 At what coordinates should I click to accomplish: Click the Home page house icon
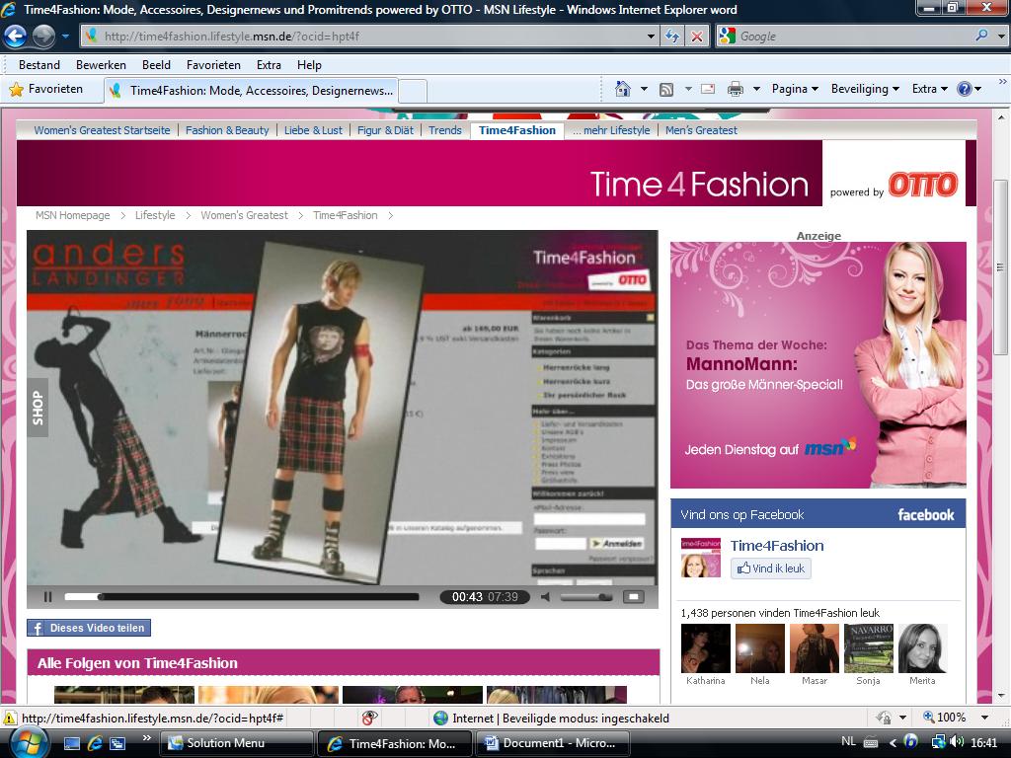[x=622, y=89]
